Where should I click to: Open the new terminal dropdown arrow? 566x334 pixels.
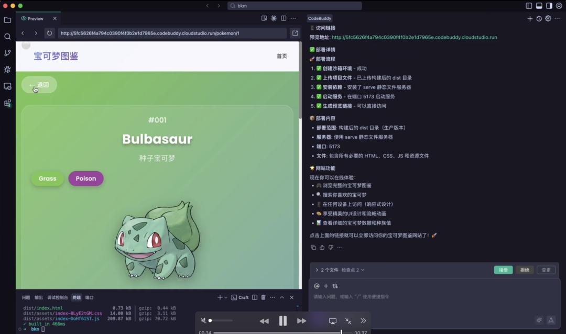(226, 298)
